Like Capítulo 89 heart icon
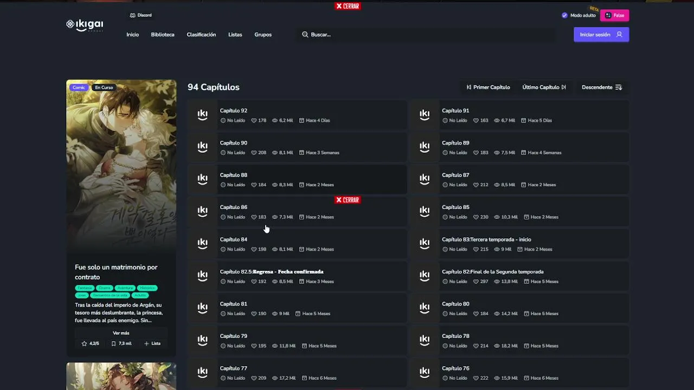The width and height of the screenshot is (694, 390). pyautogui.click(x=476, y=153)
